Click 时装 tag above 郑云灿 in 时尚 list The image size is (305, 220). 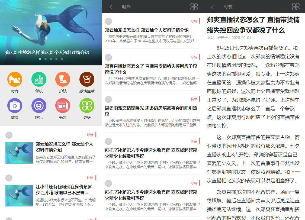[x=194, y=21]
